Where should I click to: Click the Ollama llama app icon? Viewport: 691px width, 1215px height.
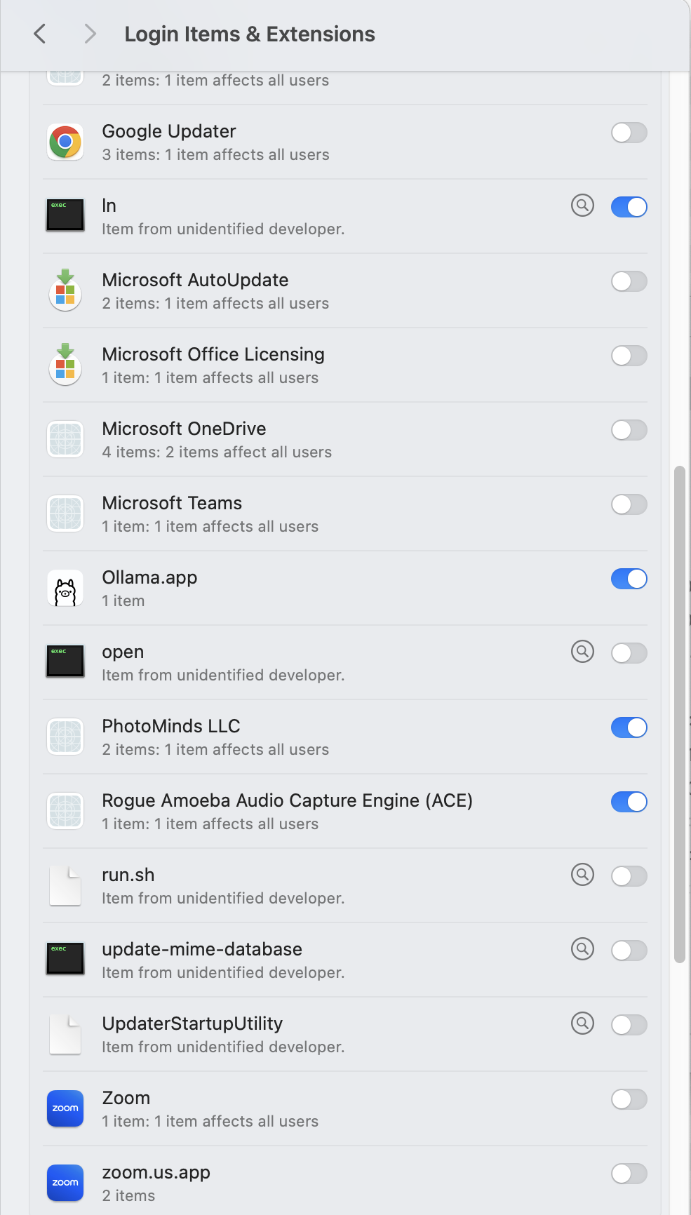tap(65, 589)
